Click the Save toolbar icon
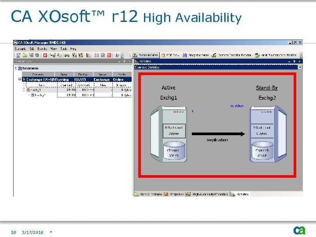The image size is (316, 237). click(x=31, y=55)
